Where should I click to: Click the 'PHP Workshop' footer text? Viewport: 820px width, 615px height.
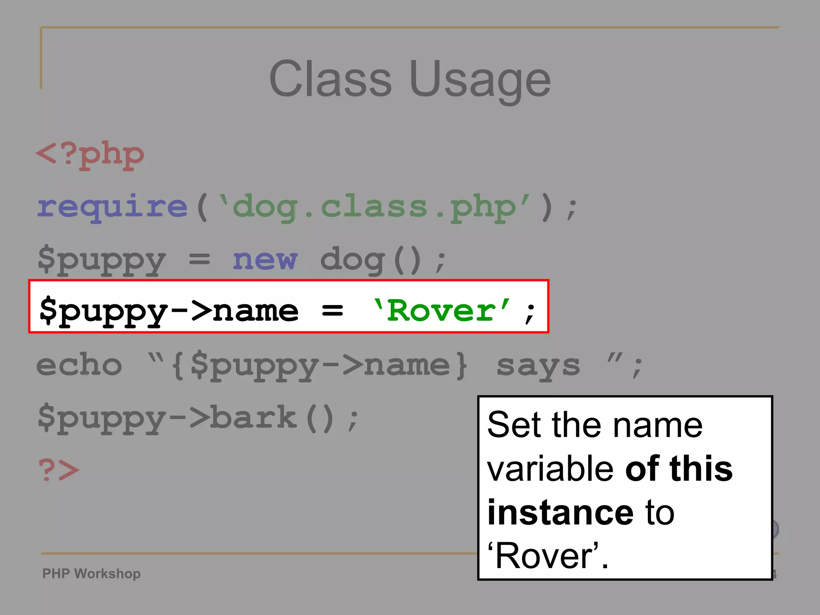(x=92, y=573)
